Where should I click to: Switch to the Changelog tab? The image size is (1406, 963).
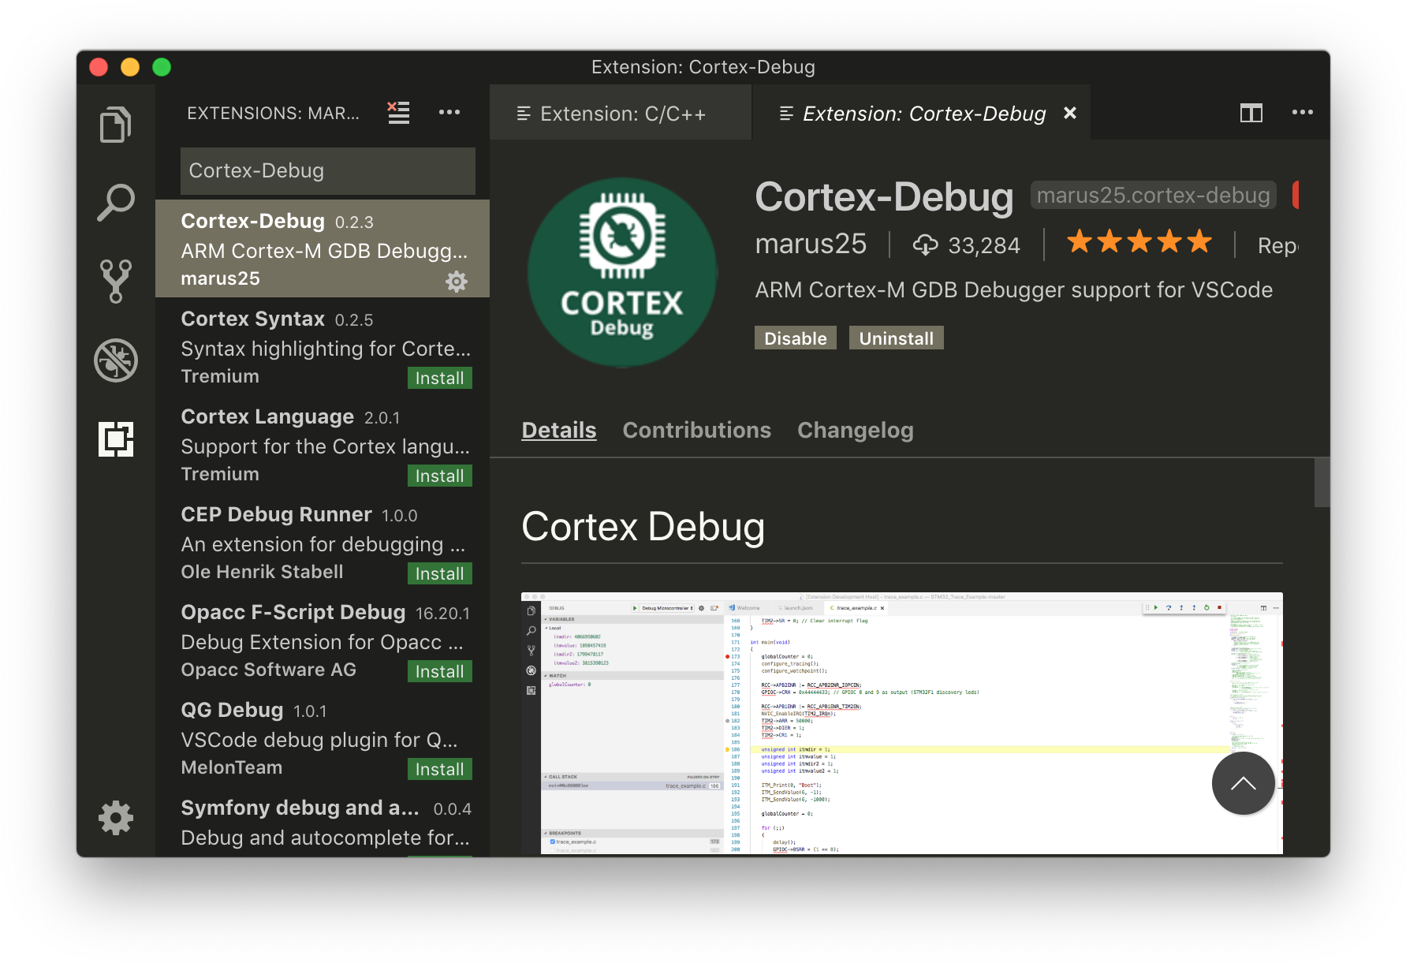855,430
